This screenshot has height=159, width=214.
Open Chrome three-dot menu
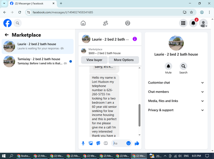[x=209, y=12]
